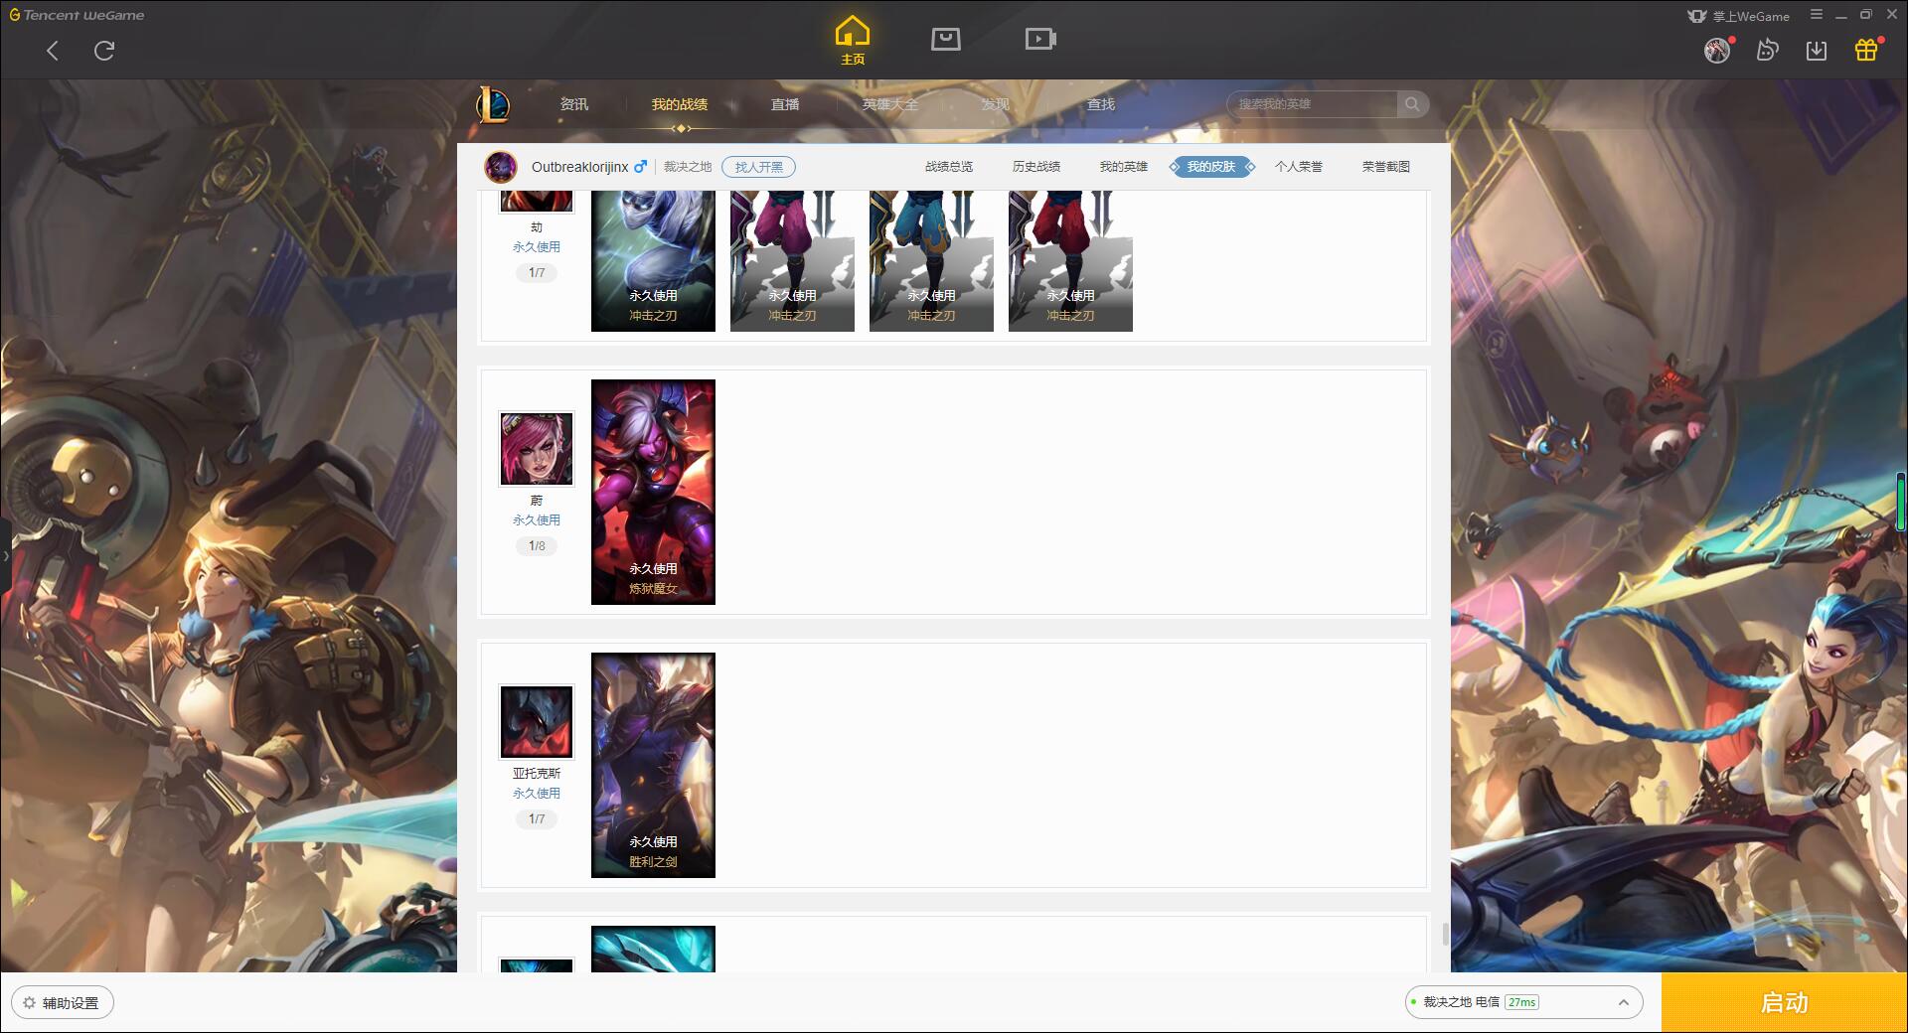Click the 劫 champion portrait
The width and height of the screenshot is (1908, 1033).
tap(537, 201)
